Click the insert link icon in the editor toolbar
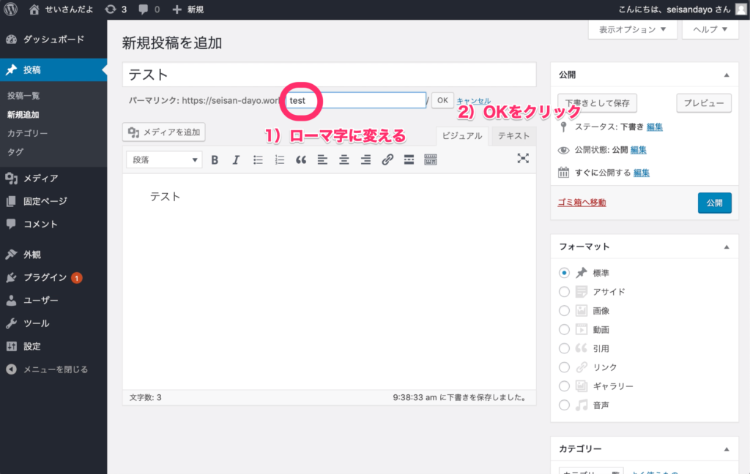 [387, 159]
